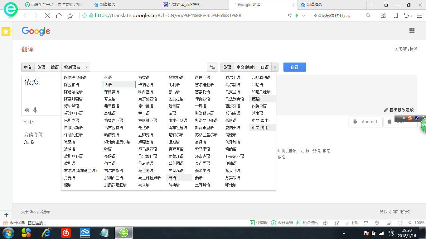Choose 中文(繁体) from the language list
The image size is (426, 239).
tap(261, 120)
